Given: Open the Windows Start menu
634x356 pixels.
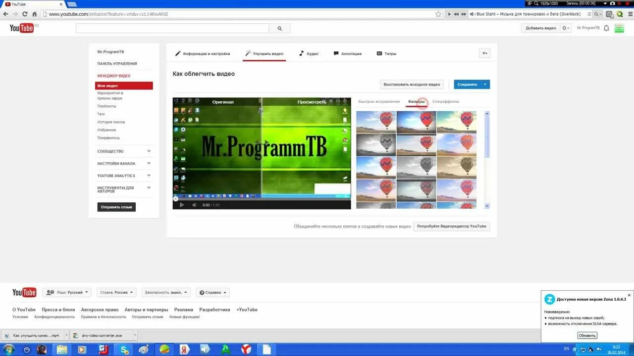Looking at the screenshot, I should 9,350.
